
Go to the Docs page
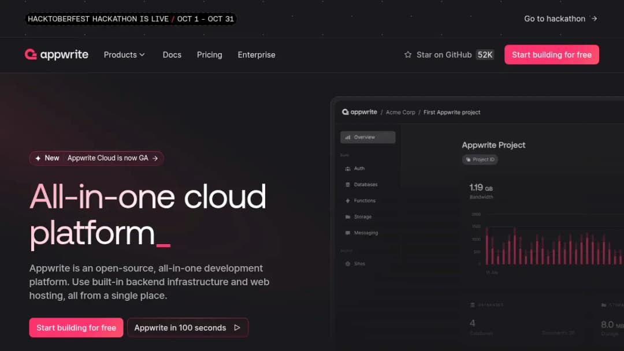[172, 55]
